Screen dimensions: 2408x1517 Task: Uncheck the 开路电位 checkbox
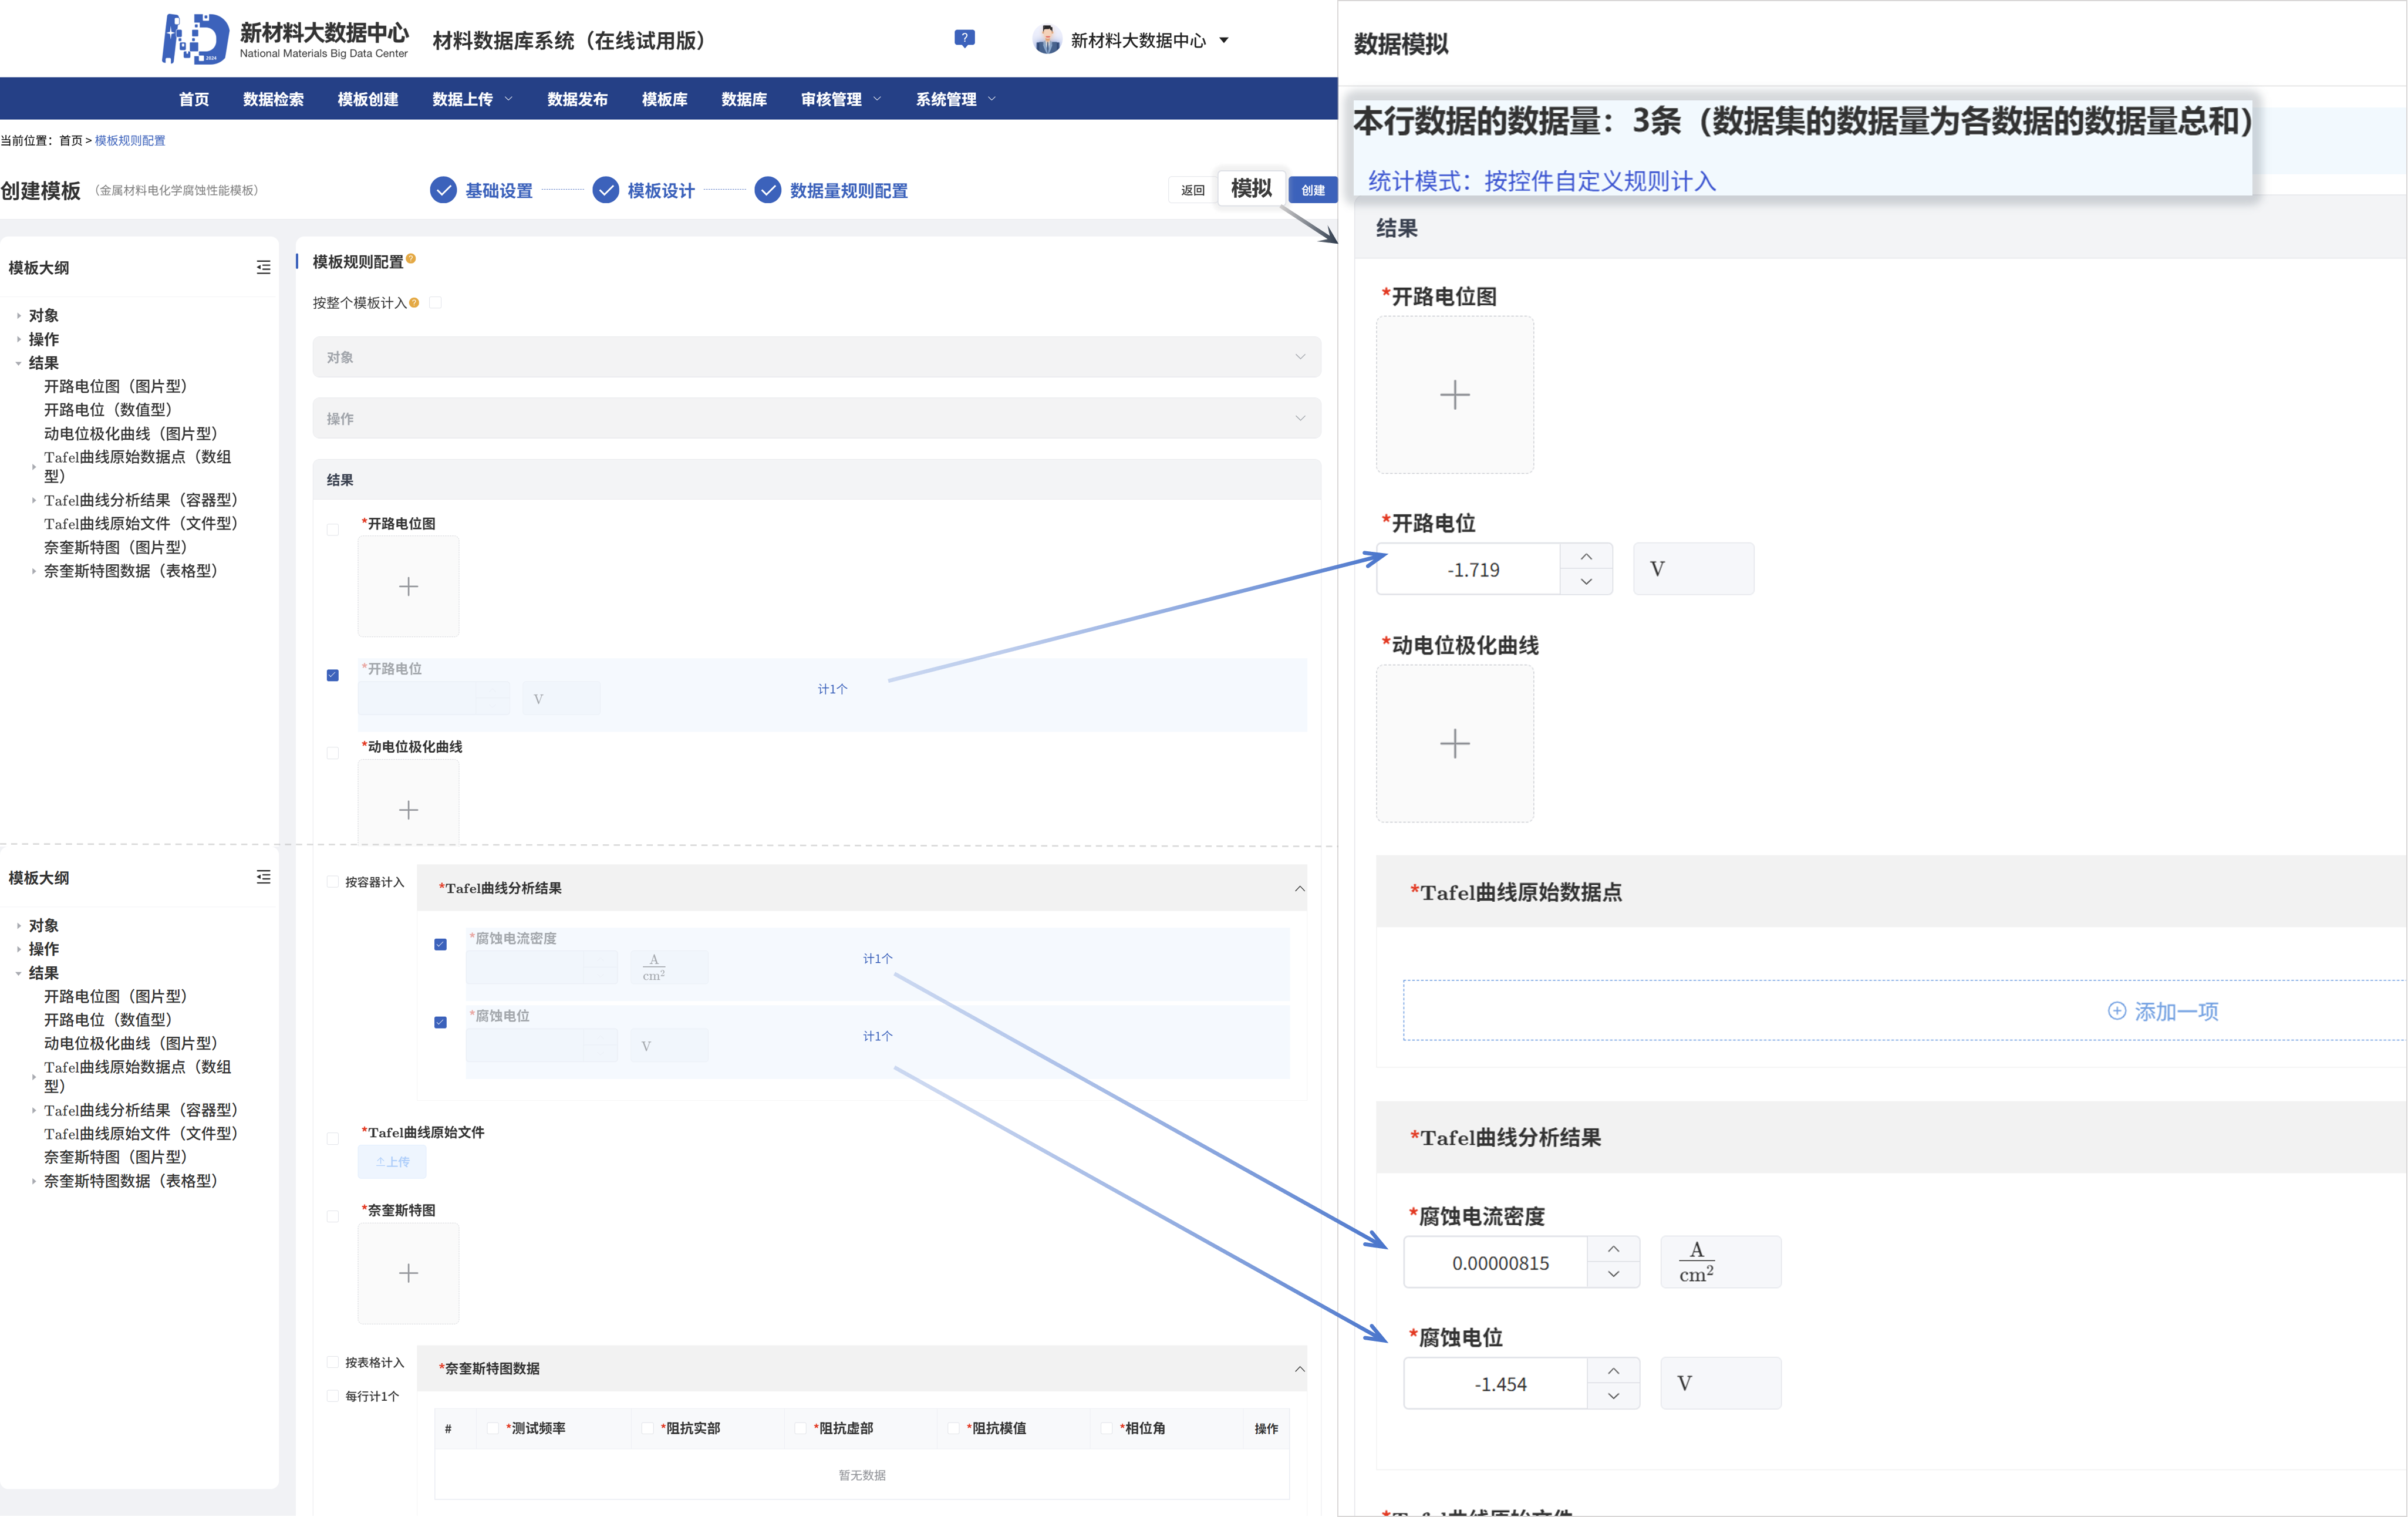(x=333, y=675)
